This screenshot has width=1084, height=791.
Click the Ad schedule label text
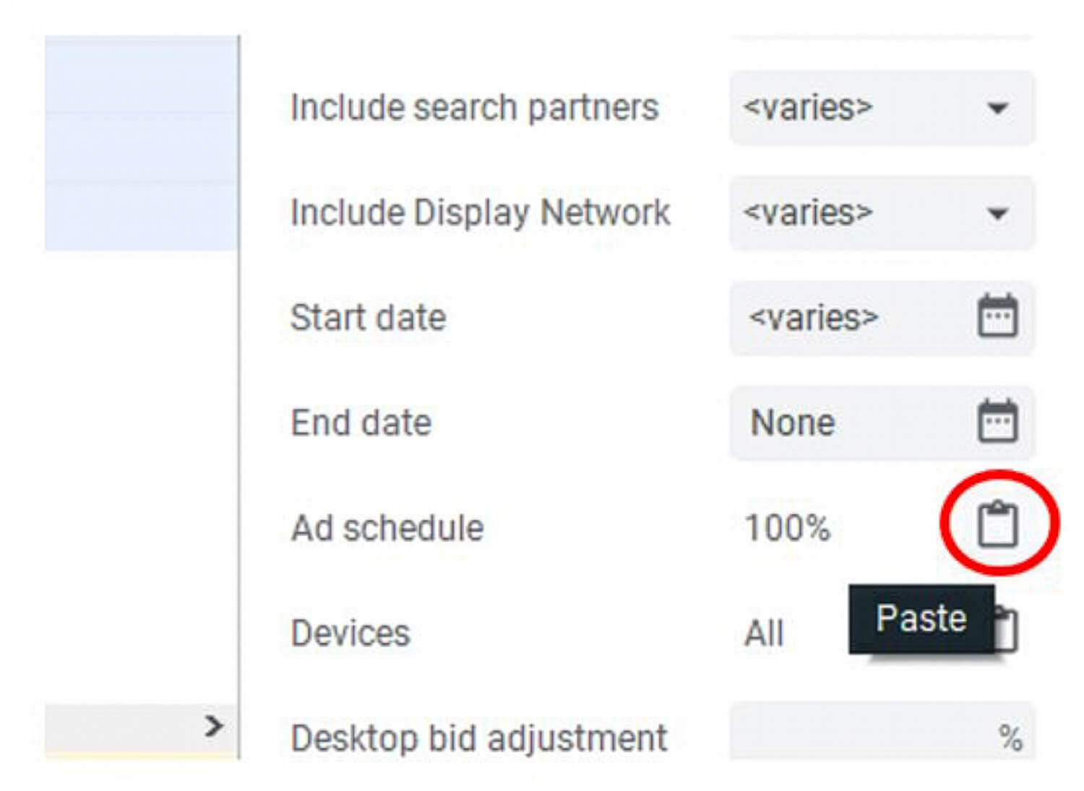[387, 528]
